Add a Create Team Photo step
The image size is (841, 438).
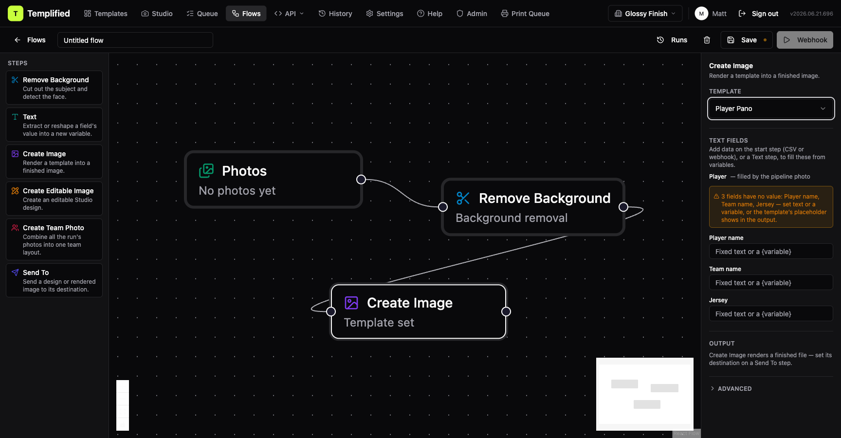pos(54,239)
